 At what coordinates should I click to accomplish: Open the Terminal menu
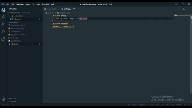[45, 4]
